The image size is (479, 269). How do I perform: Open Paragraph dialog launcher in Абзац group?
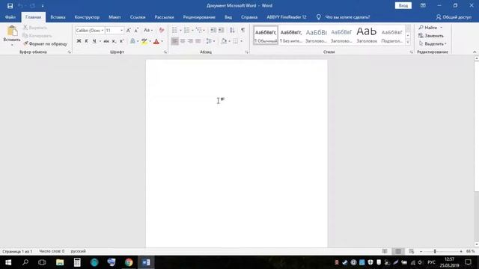[246, 52]
